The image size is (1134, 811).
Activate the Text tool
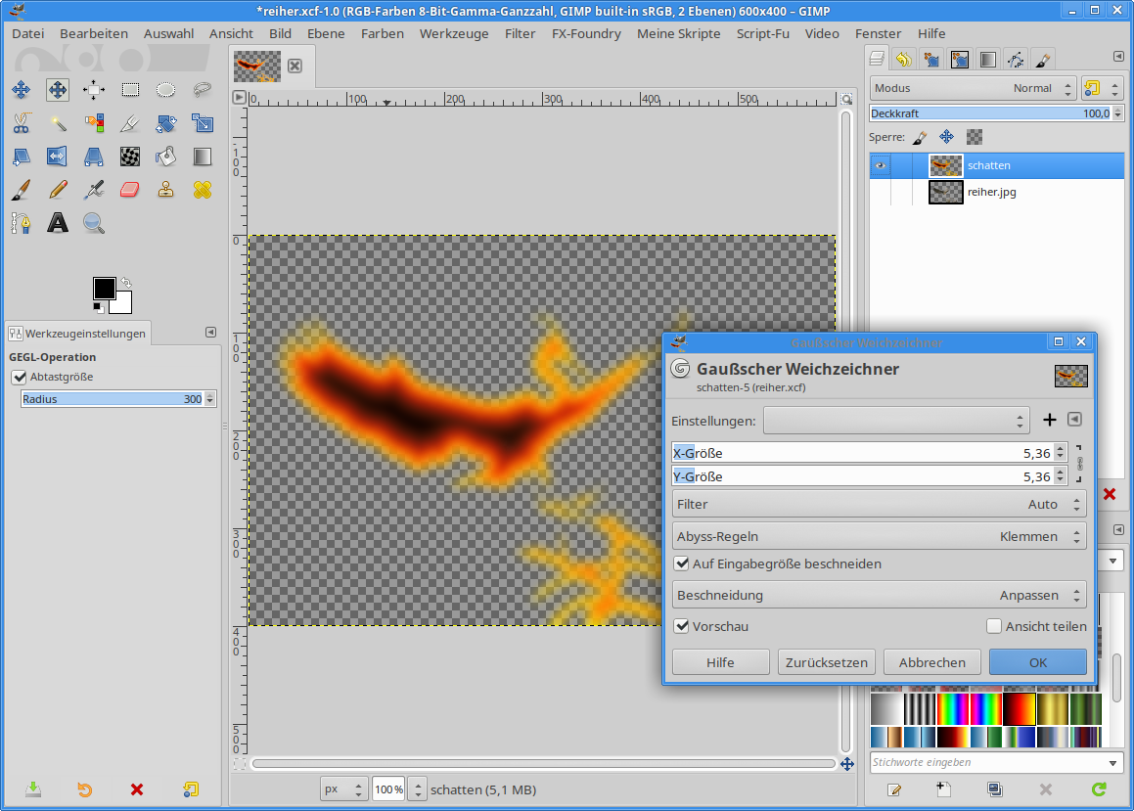[58, 223]
